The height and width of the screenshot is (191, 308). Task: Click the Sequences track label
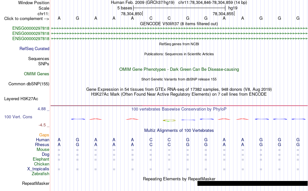(x=39, y=58)
